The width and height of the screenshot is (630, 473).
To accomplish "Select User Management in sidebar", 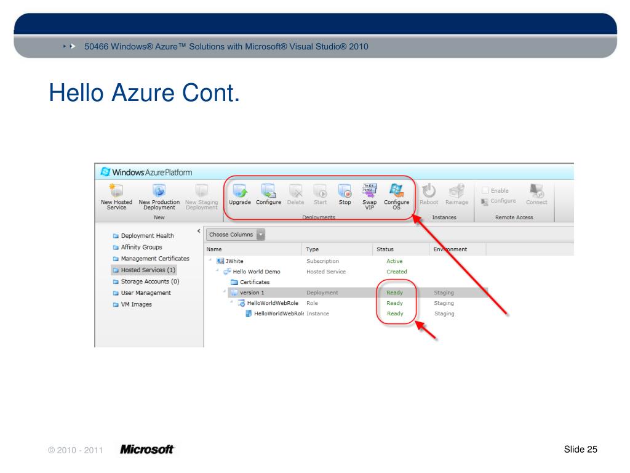I will pos(146,293).
